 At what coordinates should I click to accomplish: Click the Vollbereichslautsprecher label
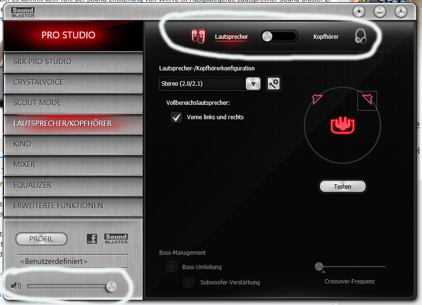tap(198, 103)
